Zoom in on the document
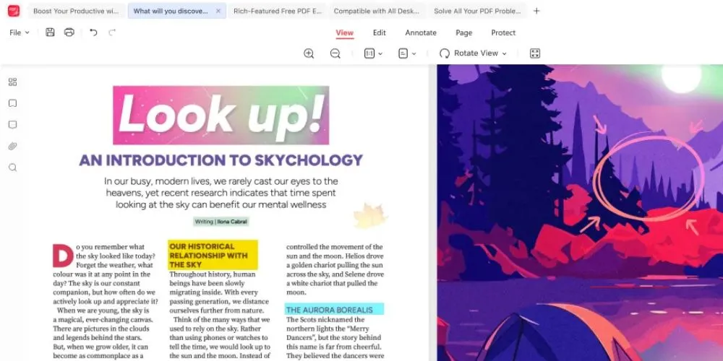This screenshot has width=723, height=361. (x=309, y=53)
